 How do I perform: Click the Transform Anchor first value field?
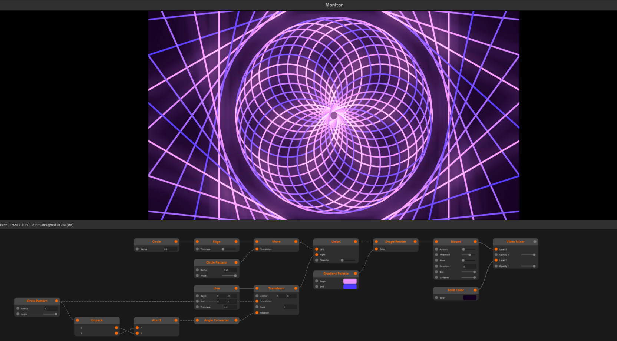click(x=281, y=296)
